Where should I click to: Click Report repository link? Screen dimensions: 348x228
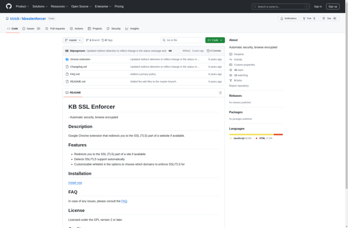click(x=239, y=86)
